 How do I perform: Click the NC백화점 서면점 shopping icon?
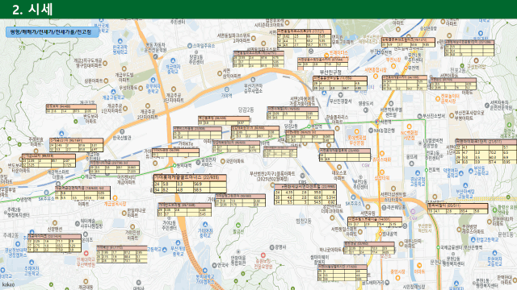click(410, 126)
